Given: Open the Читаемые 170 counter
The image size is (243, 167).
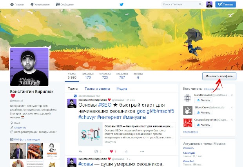Looking at the screenshot, I should pyautogui.click(x=88, y=76).
